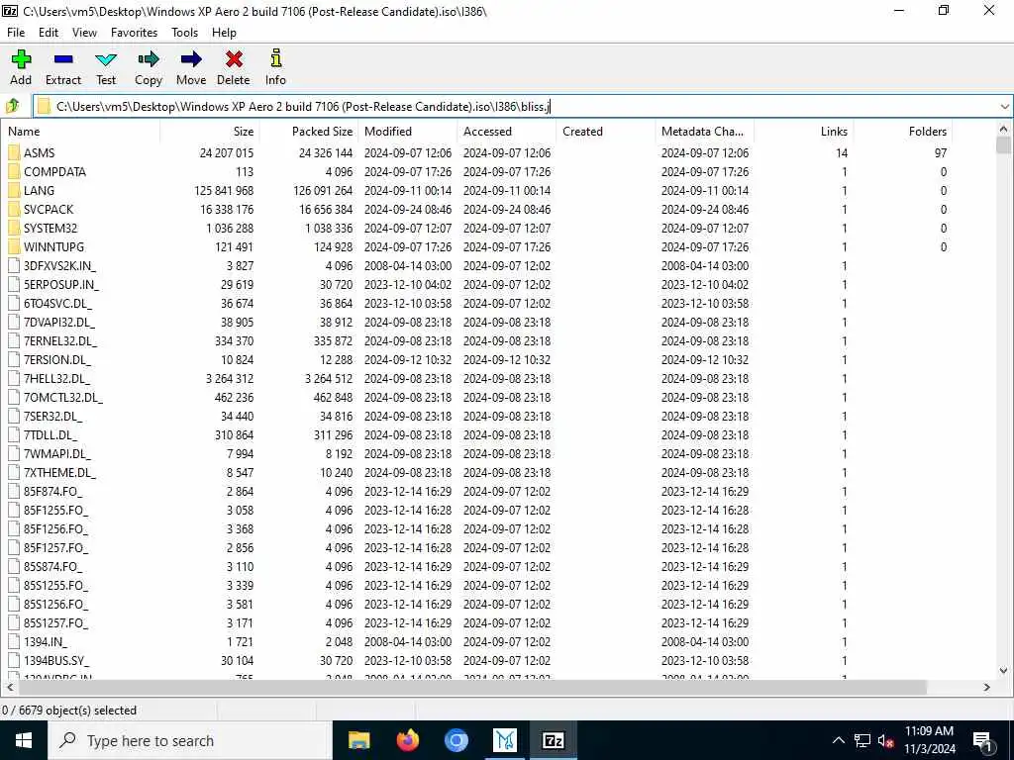Click the 3DFXVS2K.IN_ file icon
This screenshot has height=760, width=1014.
tap(14, 265)
